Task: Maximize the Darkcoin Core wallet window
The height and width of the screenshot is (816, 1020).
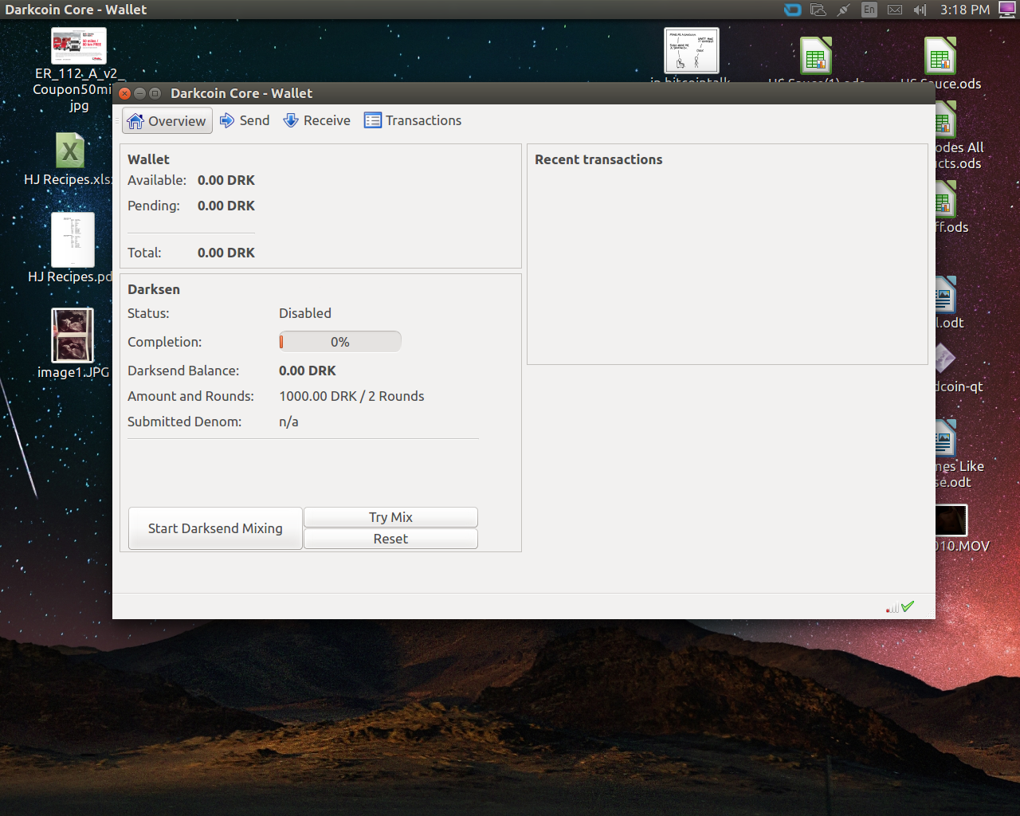Action: click(155, 93)
